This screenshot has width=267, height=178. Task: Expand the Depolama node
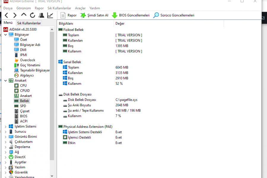click(x=5, y=147)
